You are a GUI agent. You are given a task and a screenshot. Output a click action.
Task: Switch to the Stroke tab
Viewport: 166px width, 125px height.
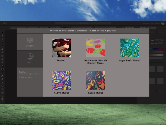[x=161, y=32]
